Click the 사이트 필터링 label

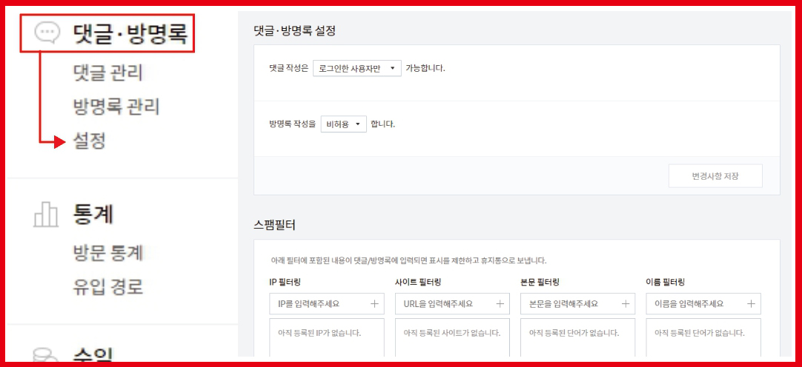pyautogui.click(x=418, y=282)
